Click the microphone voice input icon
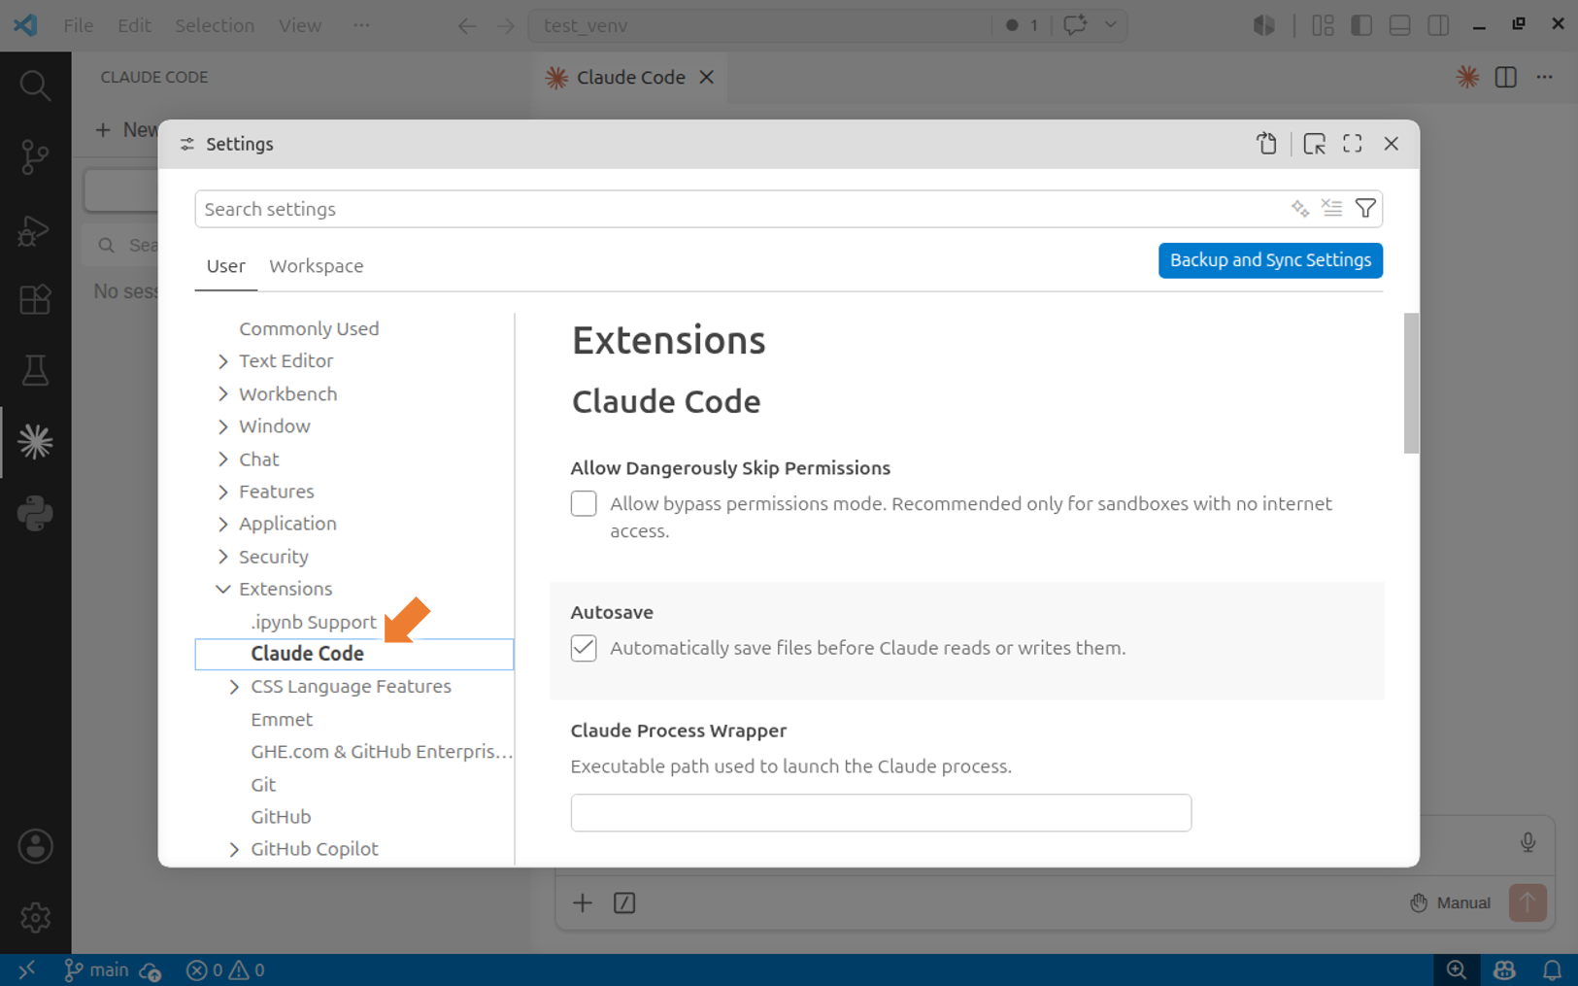 (x=1528, y=842)
